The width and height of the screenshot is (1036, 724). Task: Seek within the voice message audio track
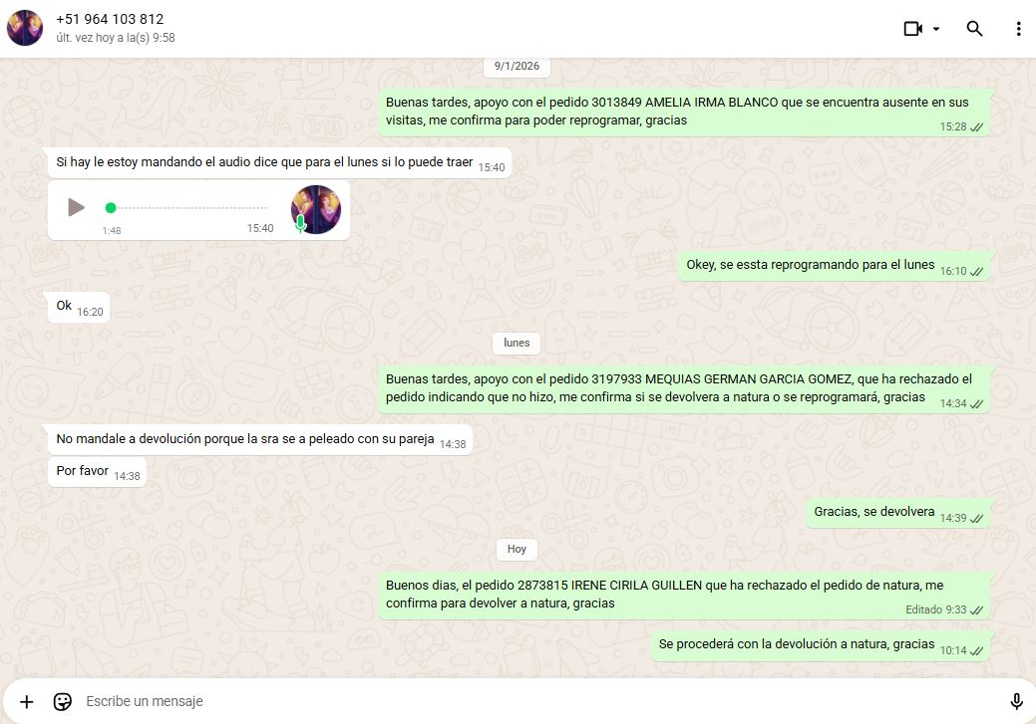pyautogui.click(x=189, y=207)
